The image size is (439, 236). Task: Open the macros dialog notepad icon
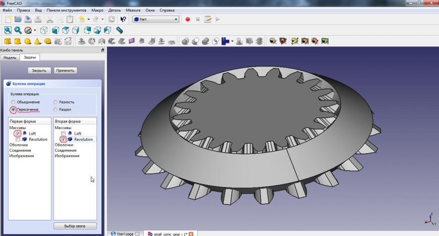click(x=208, y=19)
